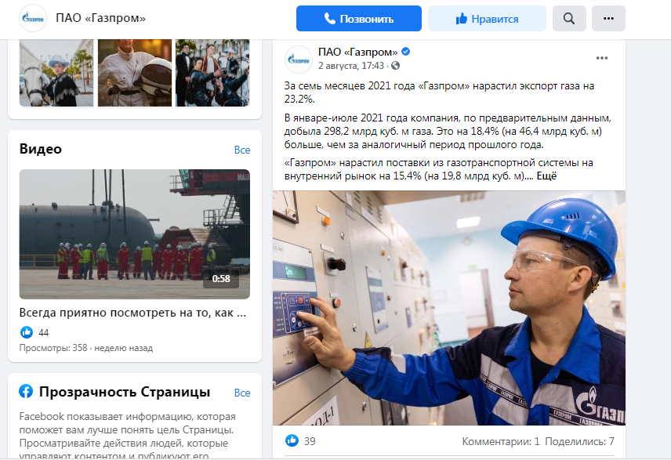Click the Позвонить call button
Image resolution: width=671 pixels, height=460 pixels.
(358, 18)
